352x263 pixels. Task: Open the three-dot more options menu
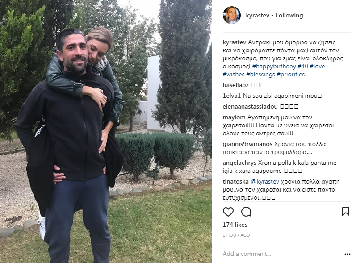[347, 254]
